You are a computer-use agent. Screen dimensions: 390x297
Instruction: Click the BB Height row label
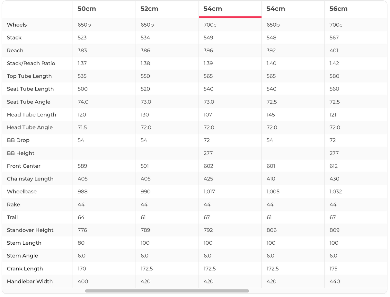(x=21, y=153)
